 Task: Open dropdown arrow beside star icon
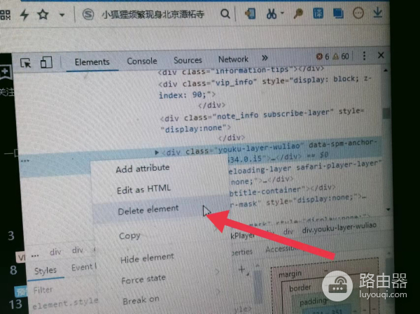[x=62, y=14]
